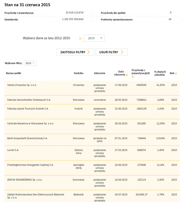The image size is (185, 202).
Task: Click the sprzedaż na GPW event cell
Action: pyautogui.click(x=100, y=140)
